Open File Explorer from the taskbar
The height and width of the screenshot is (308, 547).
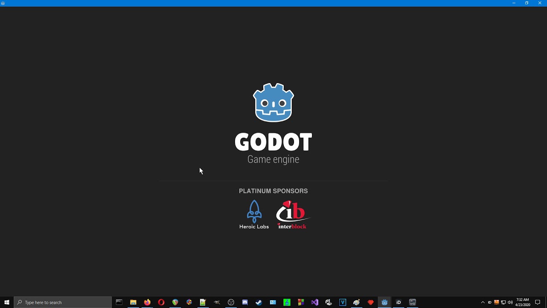(x=133, y=302)
